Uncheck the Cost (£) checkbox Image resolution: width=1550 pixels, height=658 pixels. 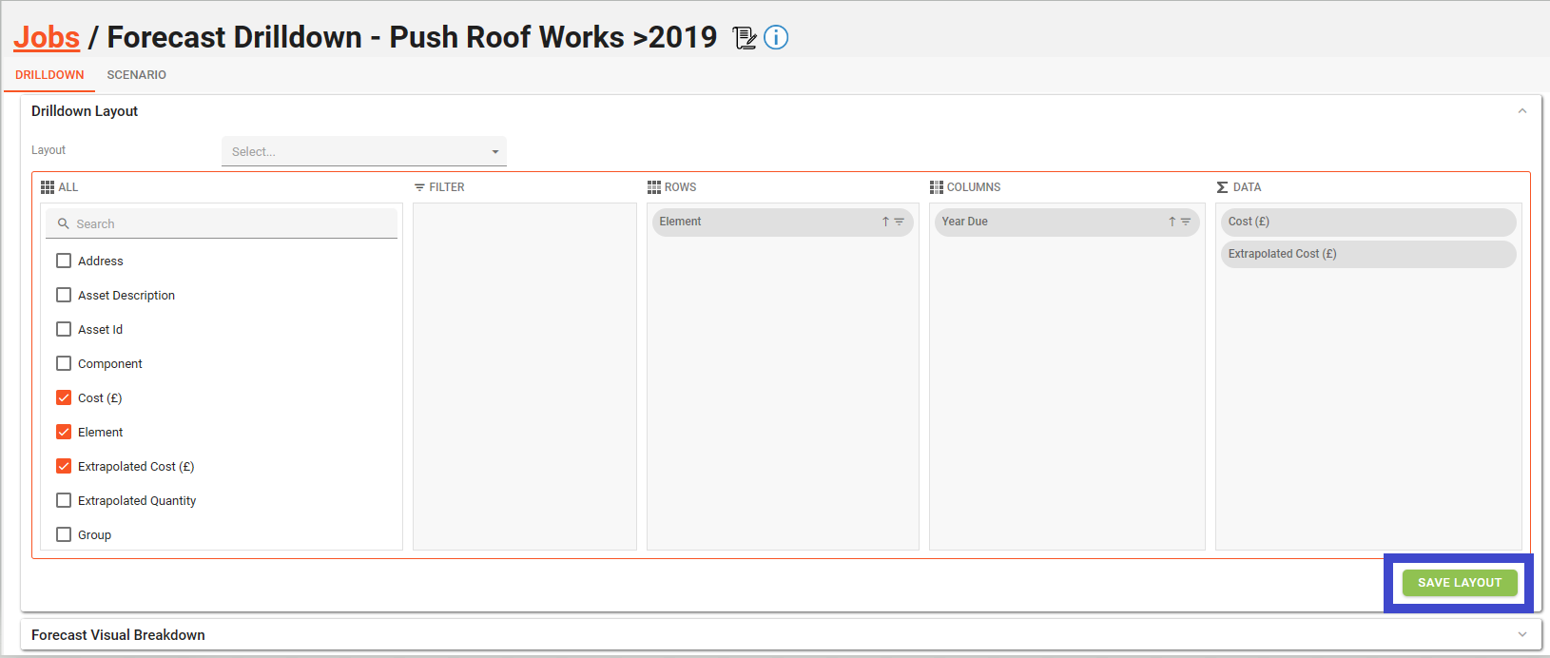[x=64, y=397]
